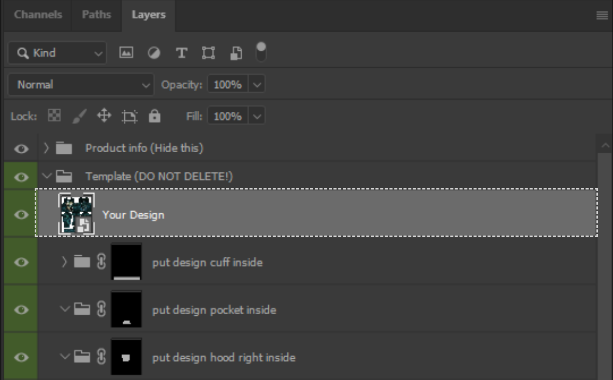Toggle mask link on cuff inside group

coord(101,261)
